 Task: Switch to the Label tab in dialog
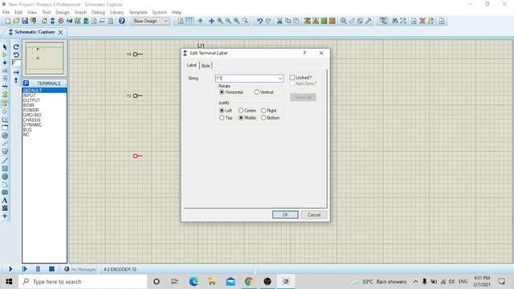[192, 65]
